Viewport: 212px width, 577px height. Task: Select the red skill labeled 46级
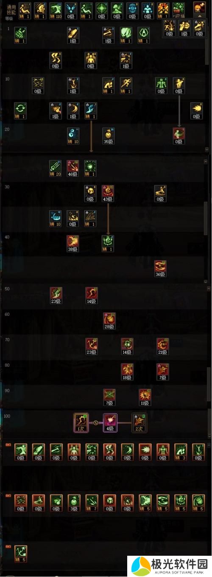pyautogui.click(x=73, y=168)
